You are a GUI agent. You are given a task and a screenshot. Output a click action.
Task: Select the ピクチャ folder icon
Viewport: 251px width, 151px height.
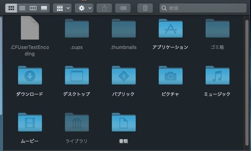pyautogui.click(x=171, y=75)
